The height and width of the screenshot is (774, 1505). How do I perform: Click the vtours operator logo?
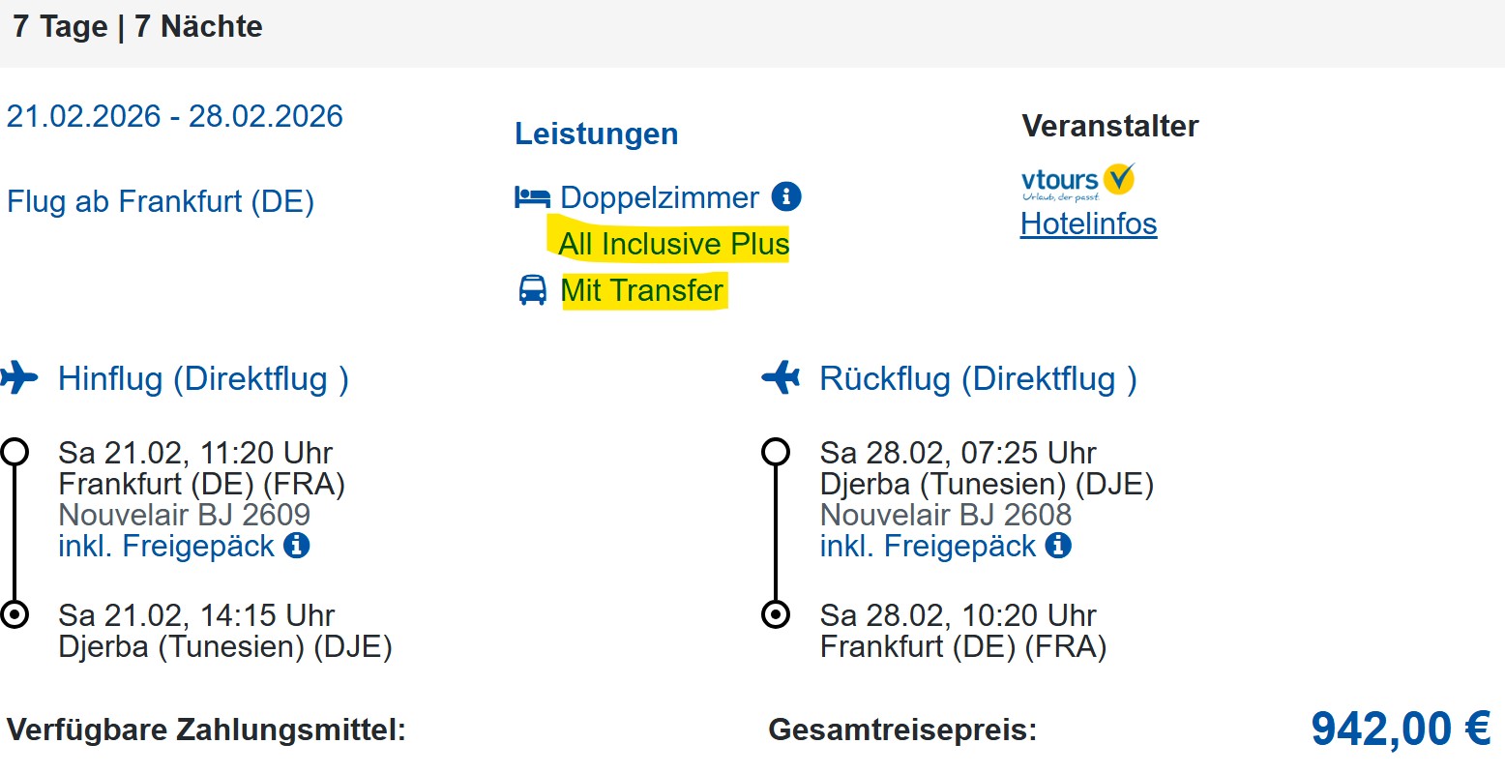click(1077, 181)
